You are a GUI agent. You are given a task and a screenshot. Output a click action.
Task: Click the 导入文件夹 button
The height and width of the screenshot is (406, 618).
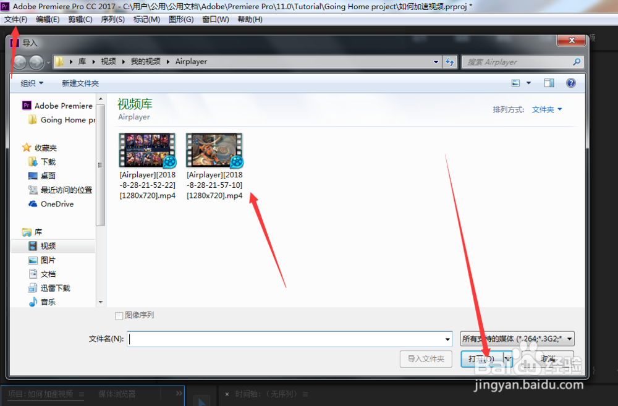click(426, 358)
